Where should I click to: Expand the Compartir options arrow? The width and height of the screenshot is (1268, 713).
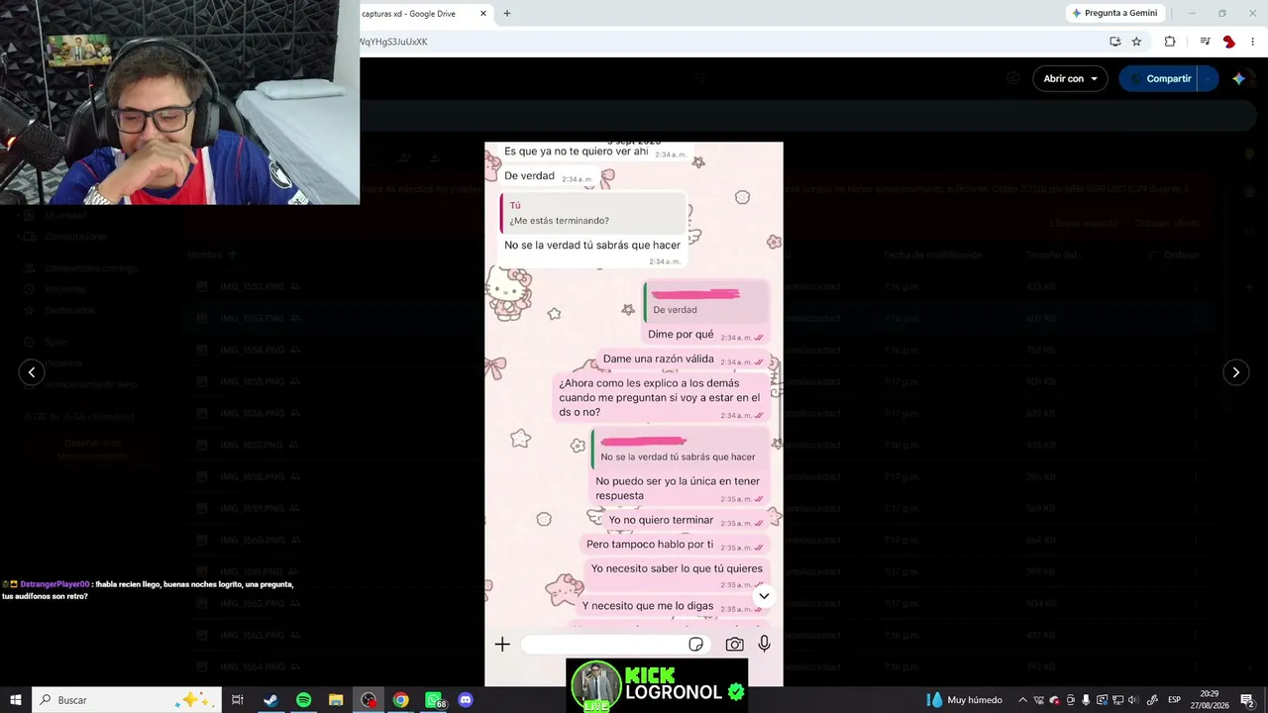(x=1208, y=78)
